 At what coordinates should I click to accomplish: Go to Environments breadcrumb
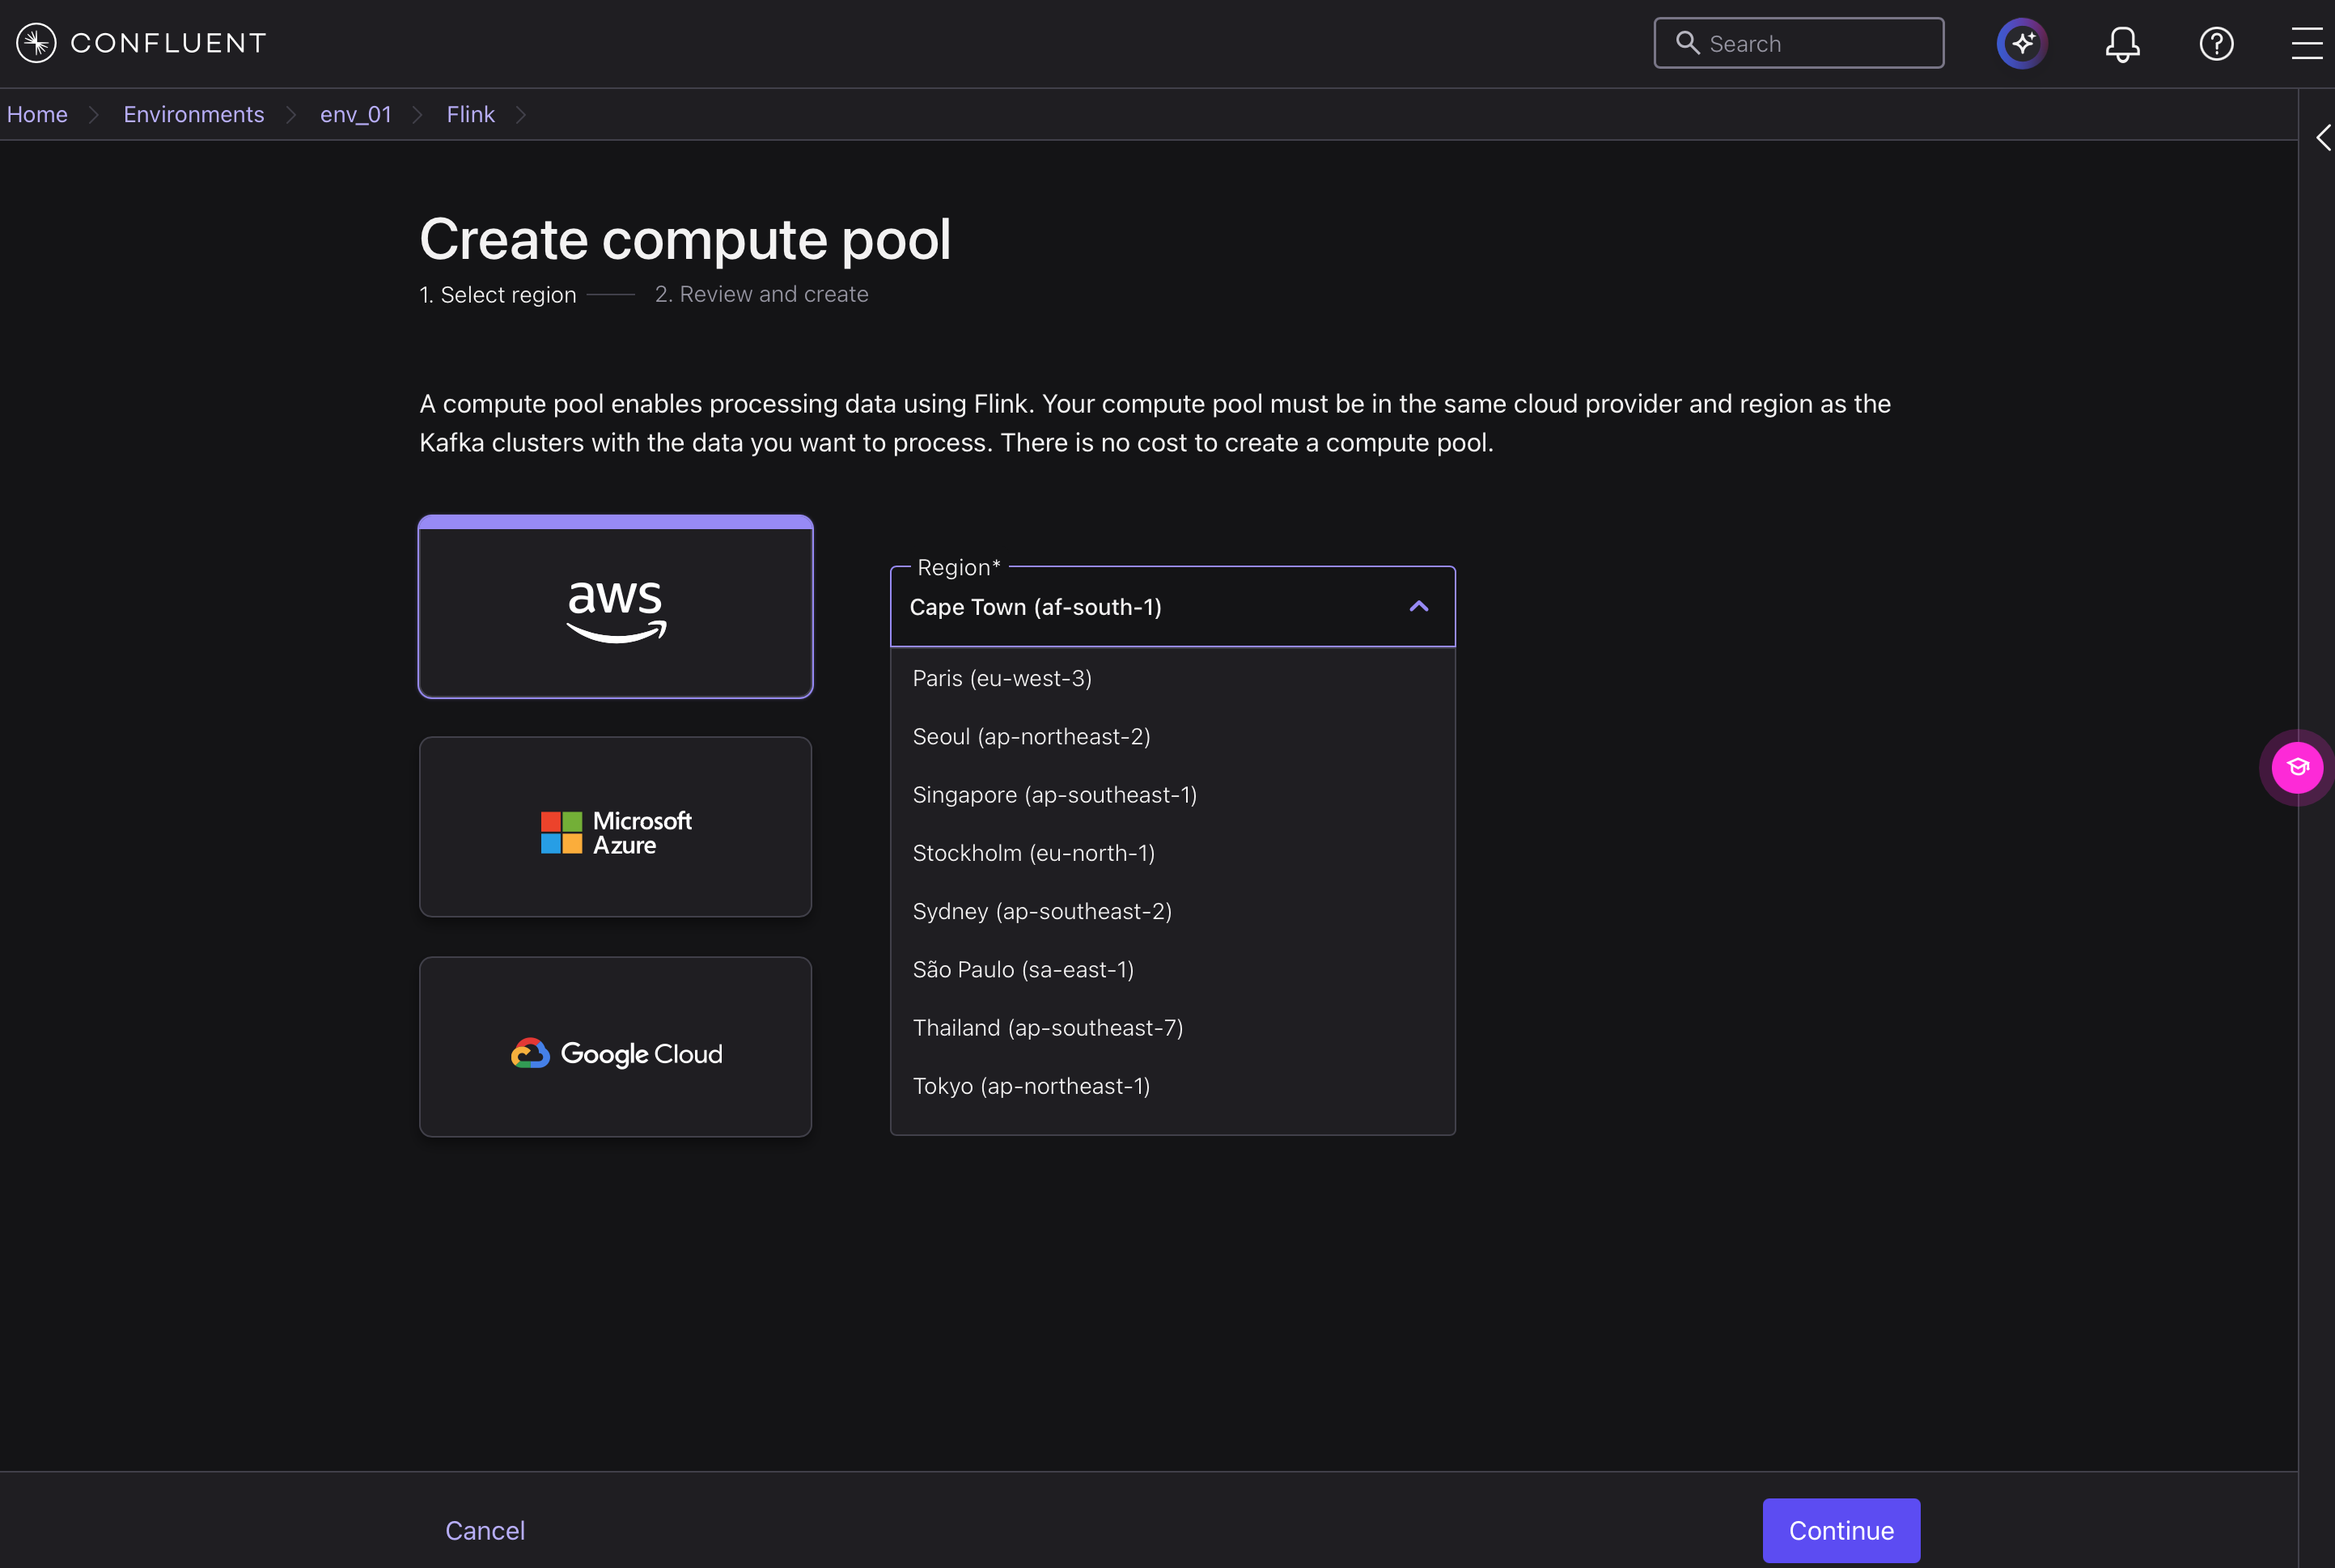coord(193,114)
